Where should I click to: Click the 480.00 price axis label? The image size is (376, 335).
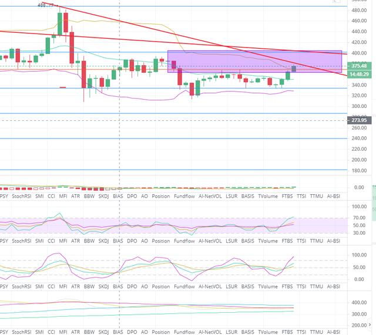click(359, 11)
